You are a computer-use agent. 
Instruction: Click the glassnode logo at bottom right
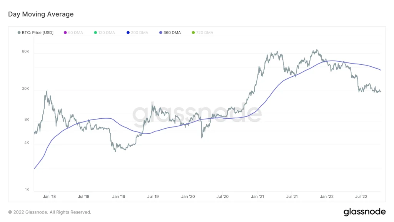point(364,212)
